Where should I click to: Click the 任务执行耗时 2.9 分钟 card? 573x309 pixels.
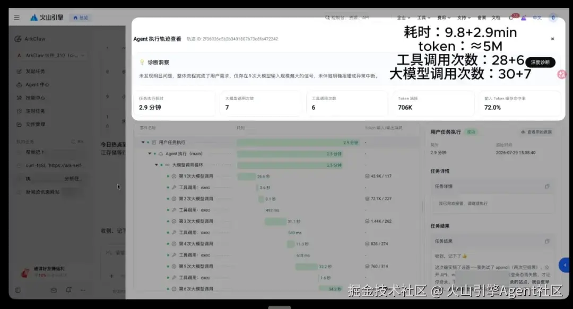click(x=175, y=104)
